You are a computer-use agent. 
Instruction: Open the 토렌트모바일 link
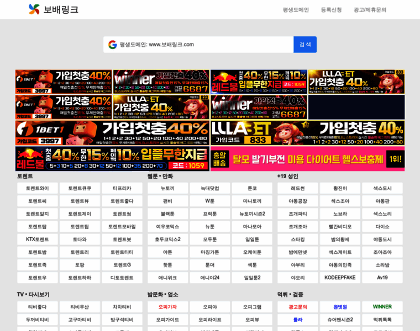coord(122,227)
